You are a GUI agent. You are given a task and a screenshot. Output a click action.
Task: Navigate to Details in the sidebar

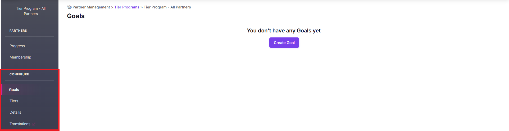15,112
